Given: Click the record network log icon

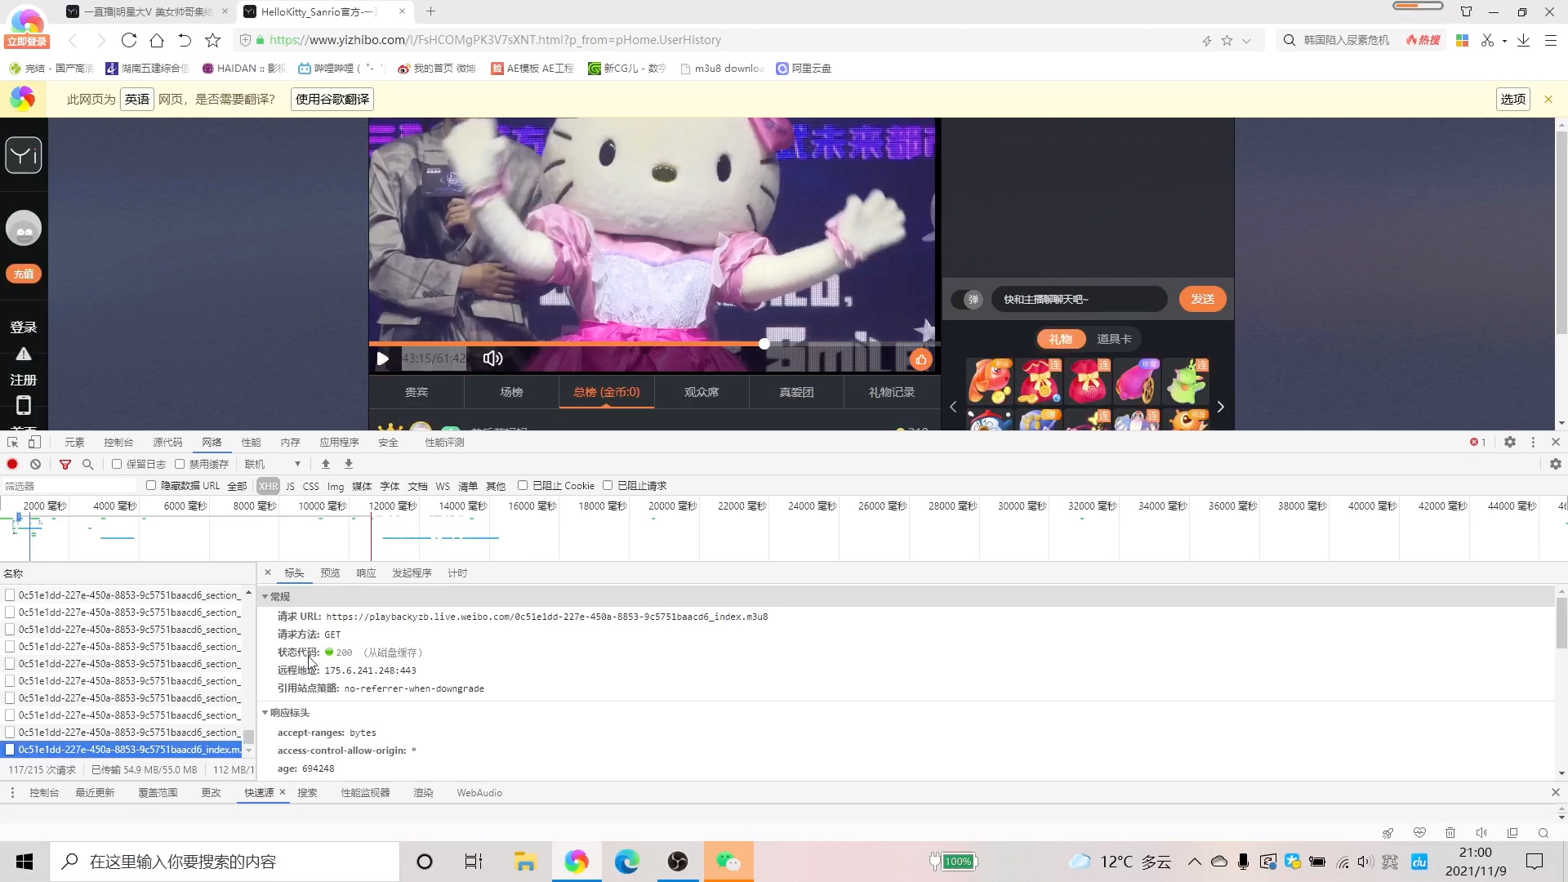Looking at the screenshot, I should pos(13,463).
